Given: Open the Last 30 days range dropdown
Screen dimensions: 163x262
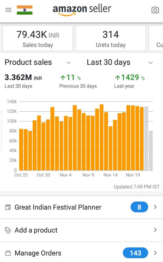Looking at the screenshot, I should (x=151, y=63).
